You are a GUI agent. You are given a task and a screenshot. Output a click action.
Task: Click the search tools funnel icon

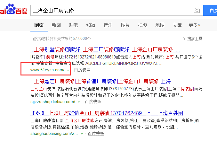(185, 39)
